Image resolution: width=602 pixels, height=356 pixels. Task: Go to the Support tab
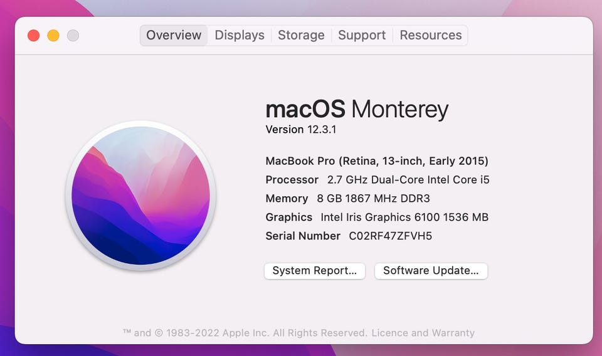click(362, 35)
